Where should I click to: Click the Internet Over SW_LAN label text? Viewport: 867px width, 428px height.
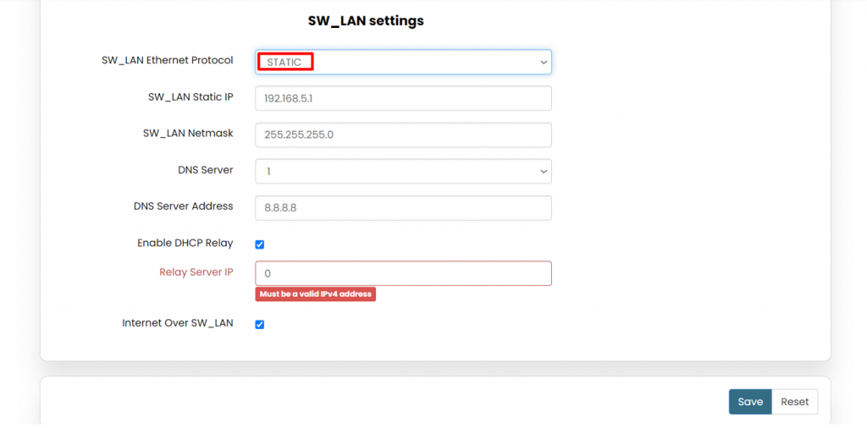pos(177,323)
